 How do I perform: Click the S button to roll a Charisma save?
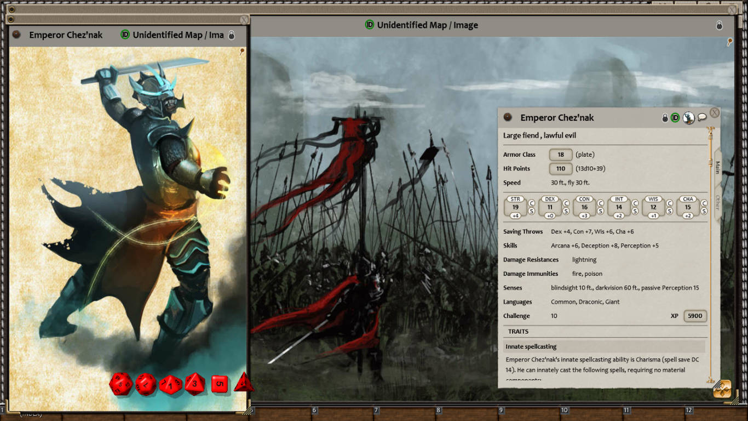click(705, 210)
